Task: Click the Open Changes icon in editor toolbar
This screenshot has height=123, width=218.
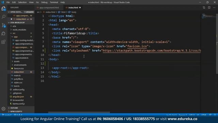Action: point(204,8)
